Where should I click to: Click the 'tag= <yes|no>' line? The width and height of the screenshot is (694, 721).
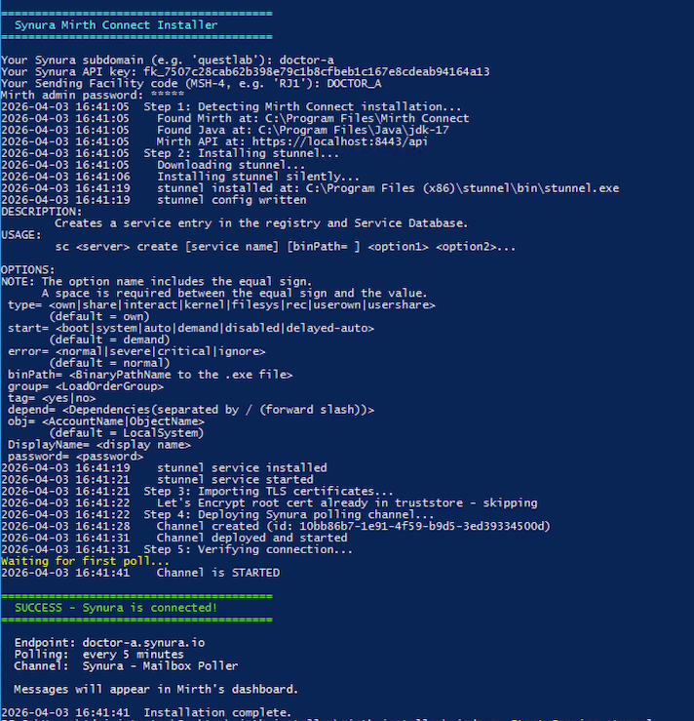coord(52,398)
